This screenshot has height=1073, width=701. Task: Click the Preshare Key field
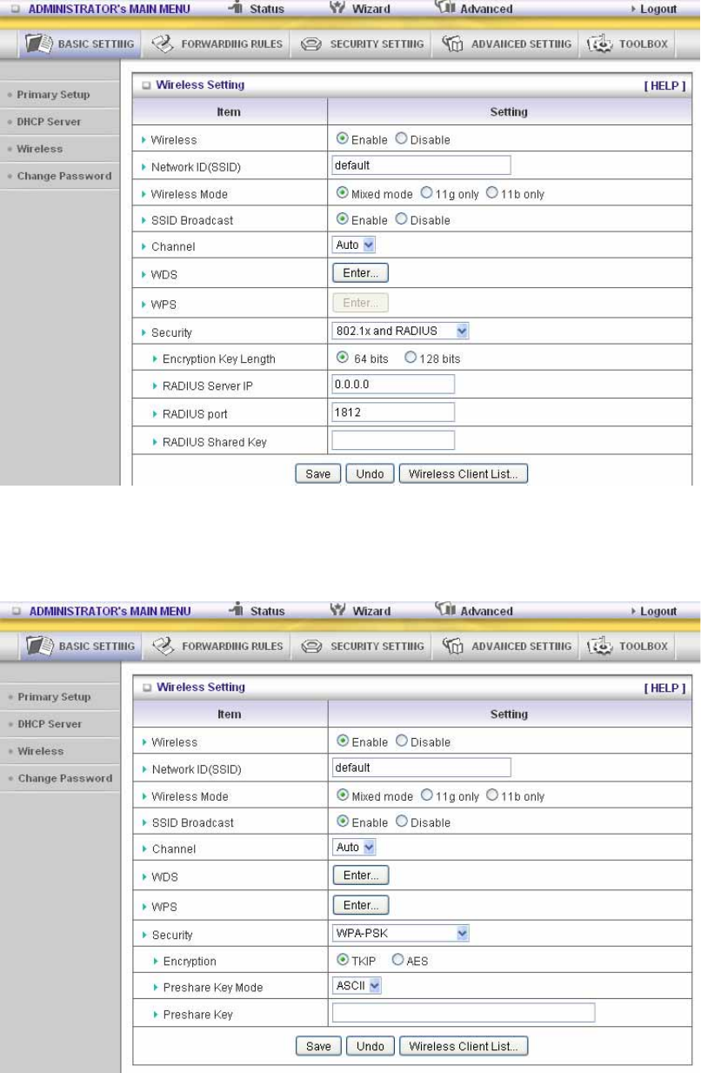(x=464, y=1012)
